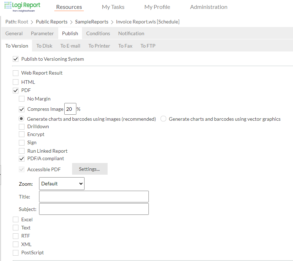Open the Resources menu
This screenshot has width=293, height=261.
pos(69,7)
